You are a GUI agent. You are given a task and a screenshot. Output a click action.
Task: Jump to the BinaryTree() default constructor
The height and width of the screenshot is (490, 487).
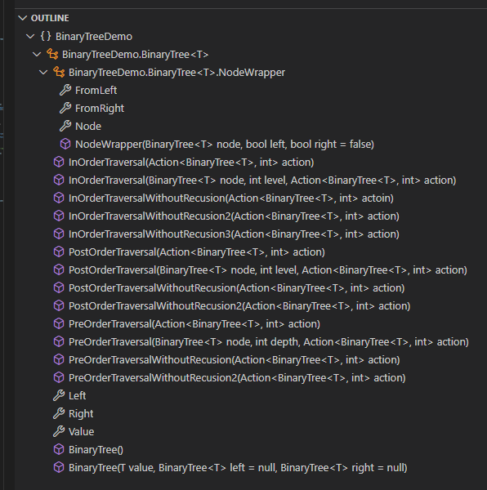(96, 450)
